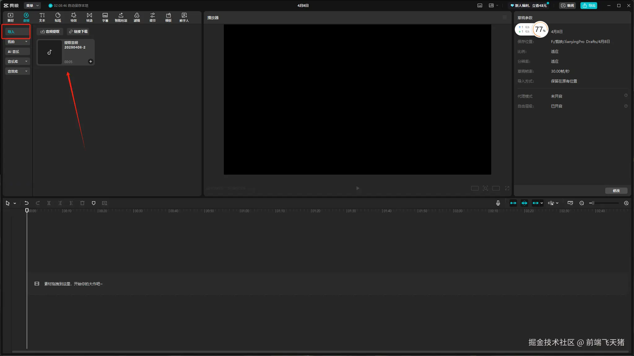This screenshot has width=634, height=356.
Task: Expand the 音乐库 music library section
Action: 17,61
